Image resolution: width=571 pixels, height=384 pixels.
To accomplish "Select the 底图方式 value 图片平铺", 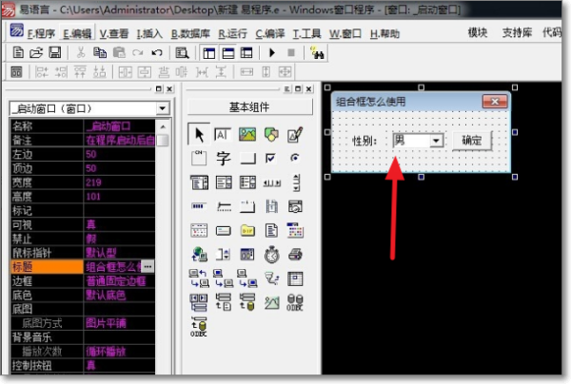I will [x=106, y=323].
